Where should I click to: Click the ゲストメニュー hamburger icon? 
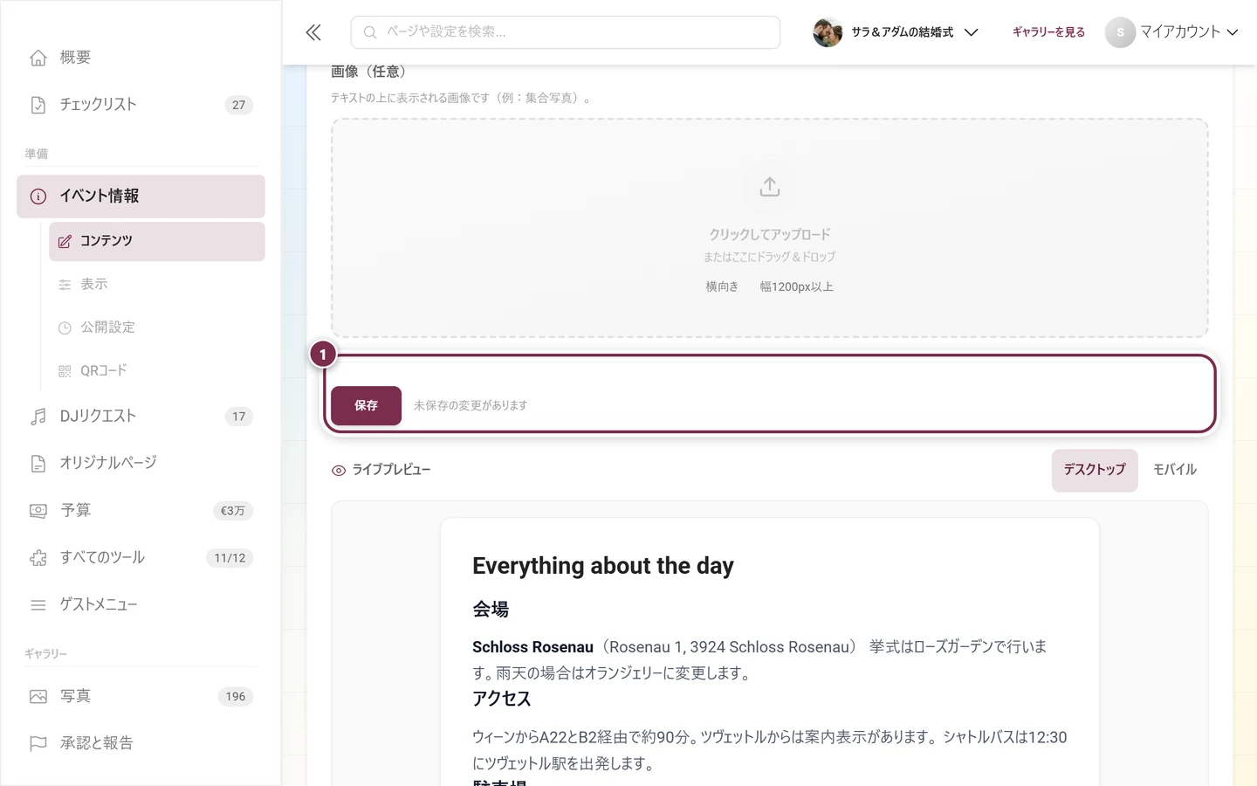click(x=38, y=605)
